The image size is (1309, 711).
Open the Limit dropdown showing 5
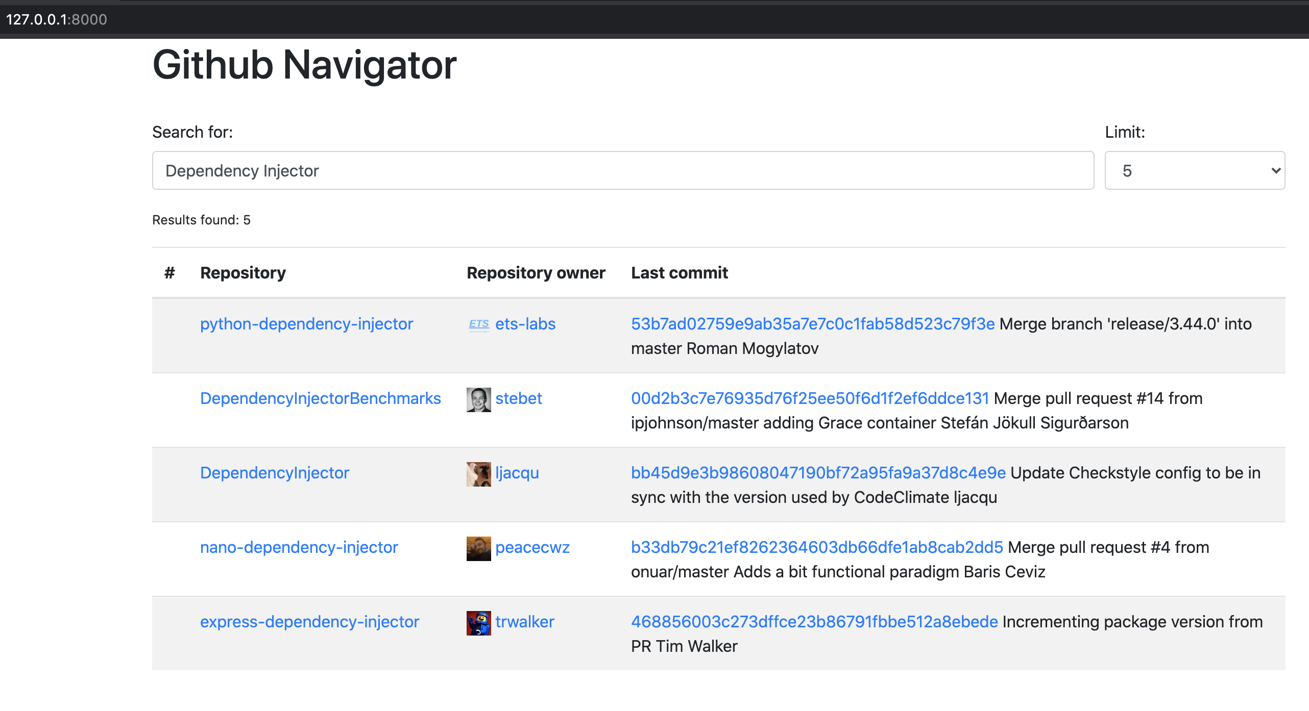[x=1194, y=170]
